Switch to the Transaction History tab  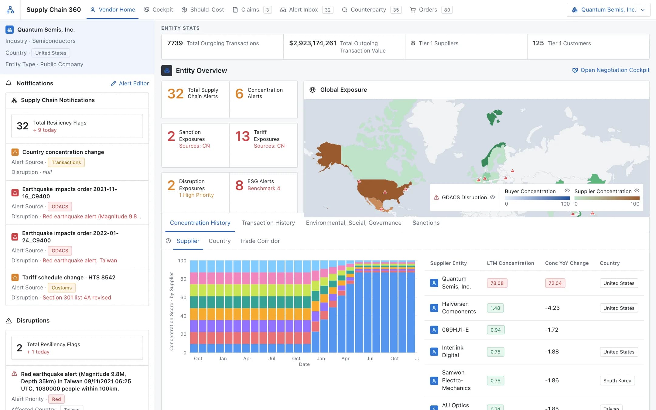268,223
